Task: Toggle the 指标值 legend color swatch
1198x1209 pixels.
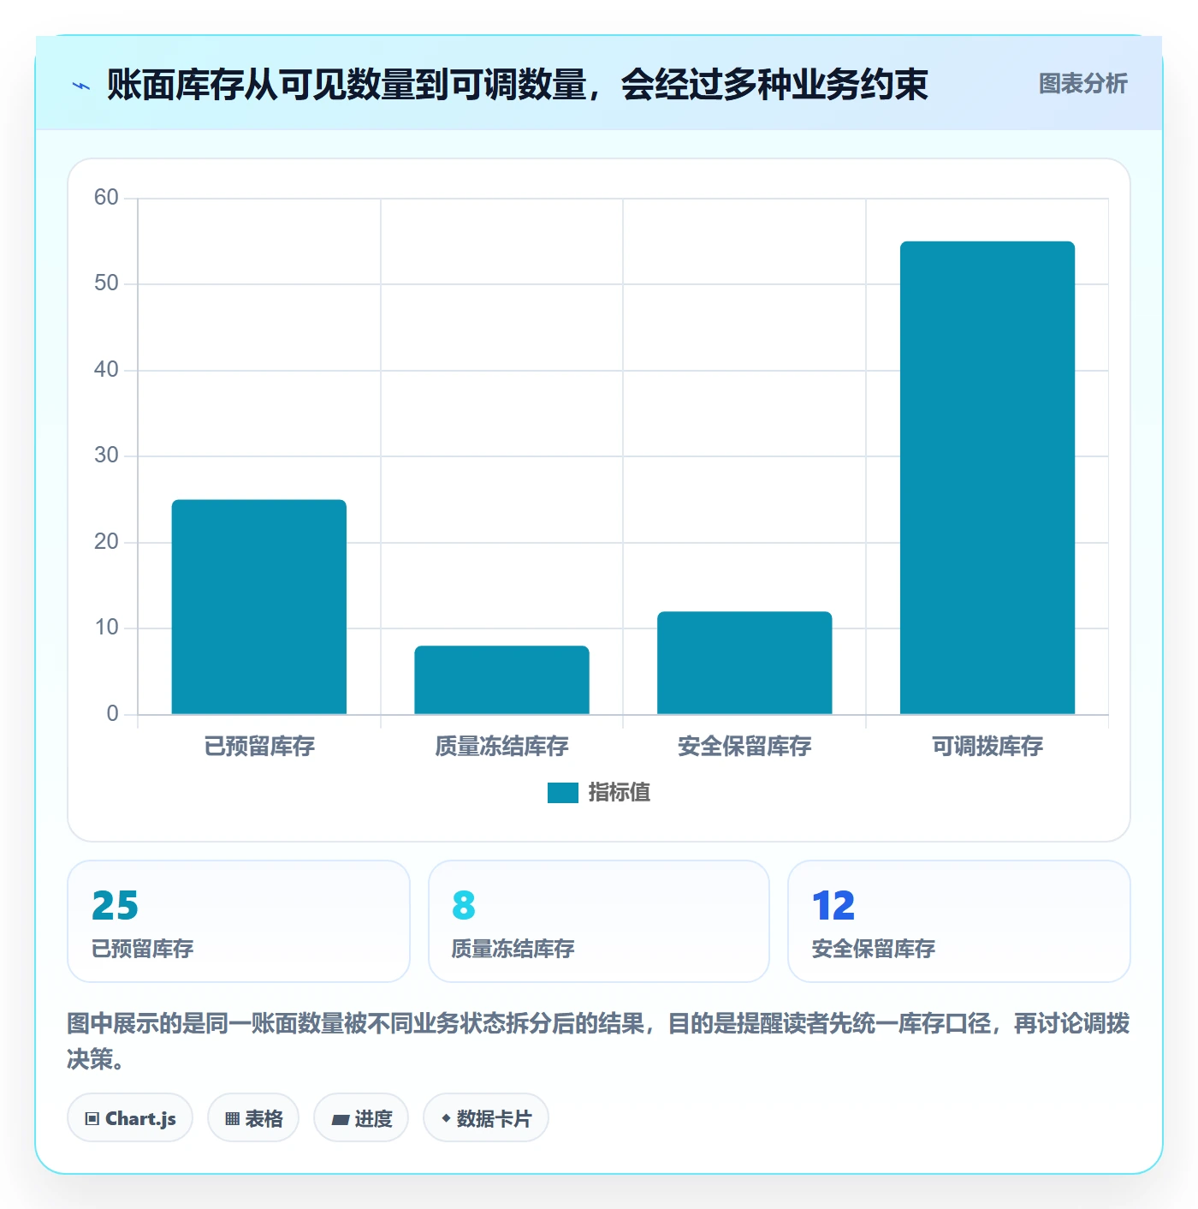Action: (562, 793)
